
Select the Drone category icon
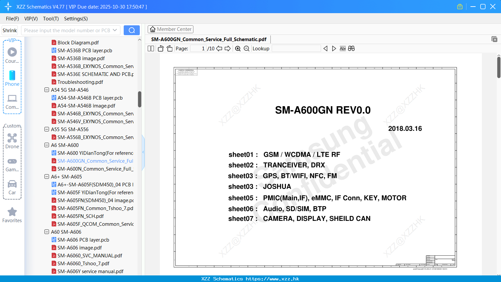[x=12, y=141]
